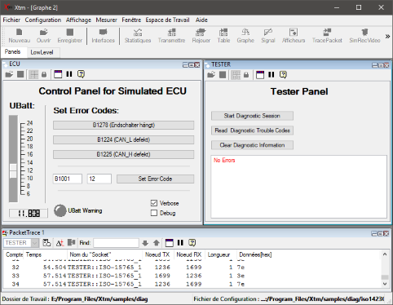Pause the TESTER panel
Image resolution: width=393 pixels, height=305 pixels.
pos(272,74)
